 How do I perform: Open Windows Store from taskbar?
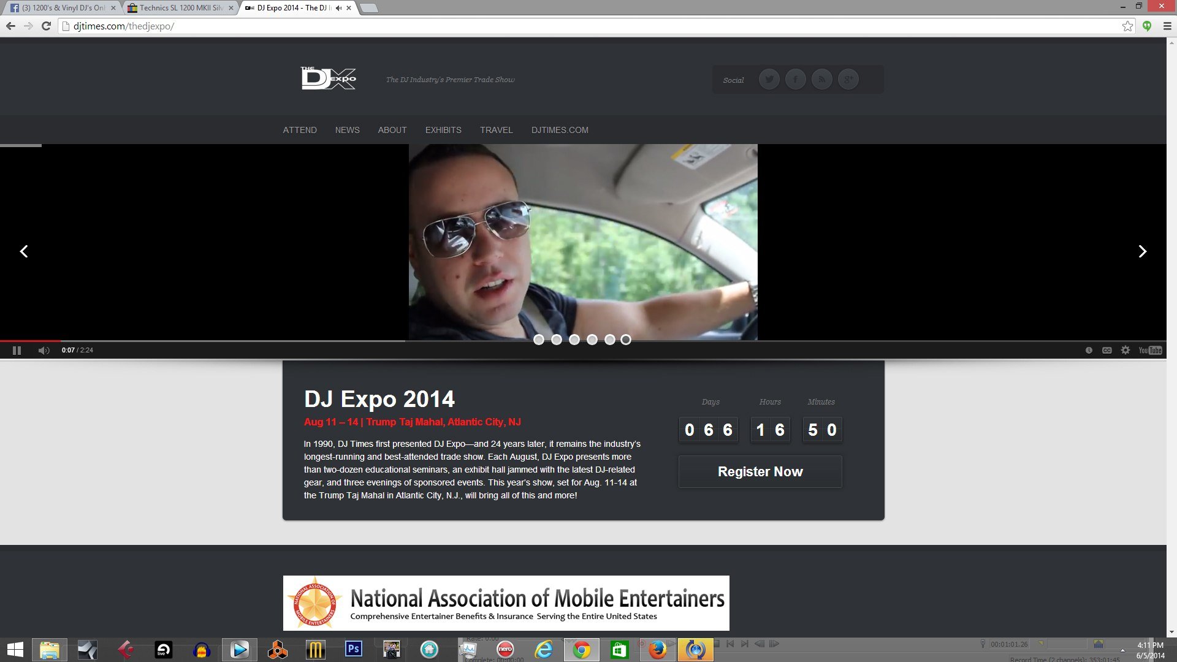pos(619,650)
